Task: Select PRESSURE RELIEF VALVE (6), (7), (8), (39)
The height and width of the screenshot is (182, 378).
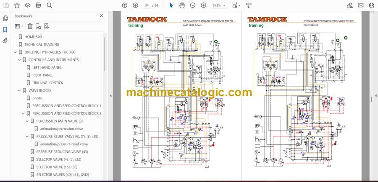Action: pos(67,136)
